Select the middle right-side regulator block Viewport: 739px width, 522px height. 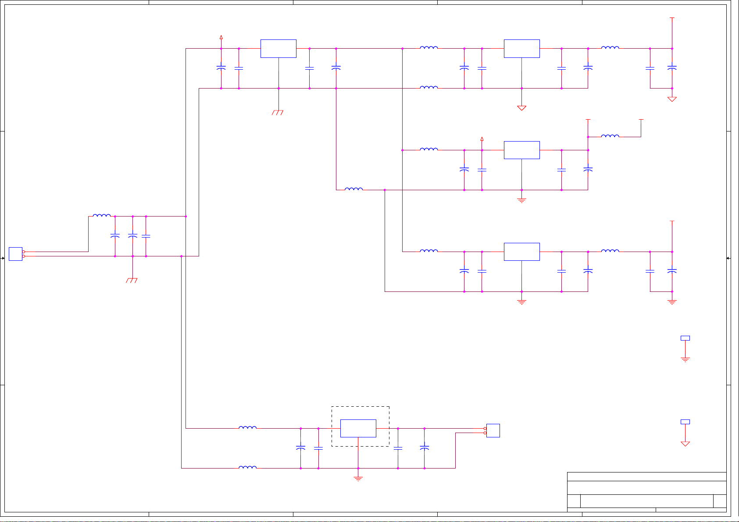click(x=522, y=150)
